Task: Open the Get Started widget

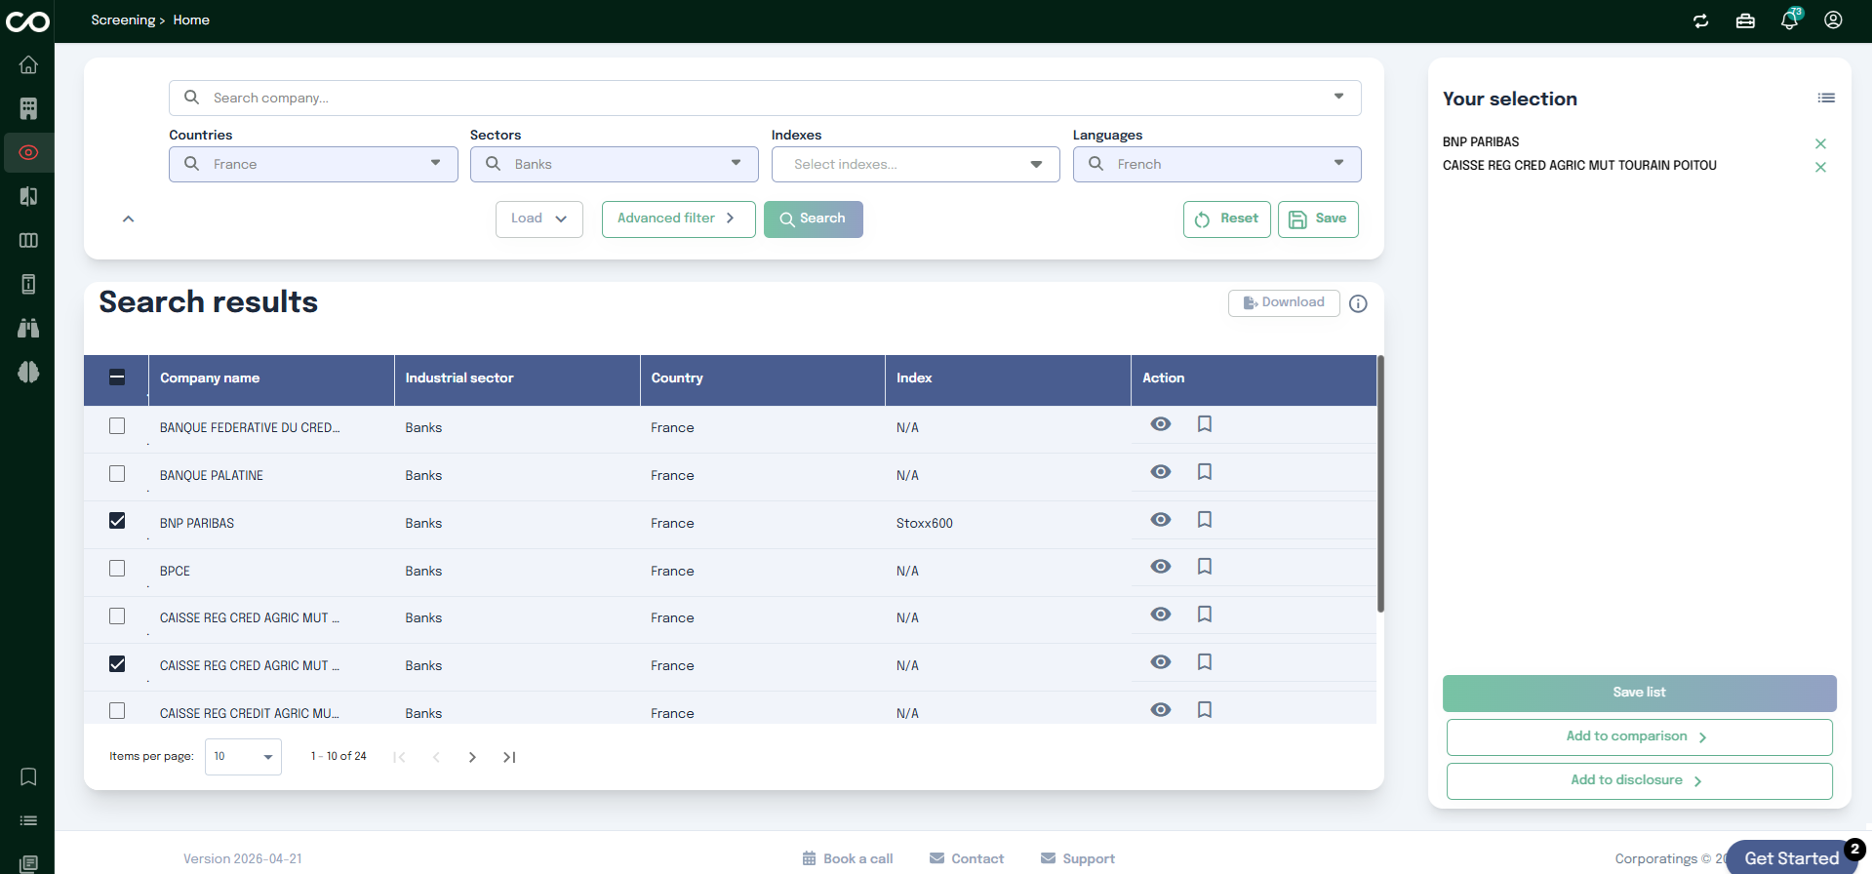Action: click(1791, 858)
